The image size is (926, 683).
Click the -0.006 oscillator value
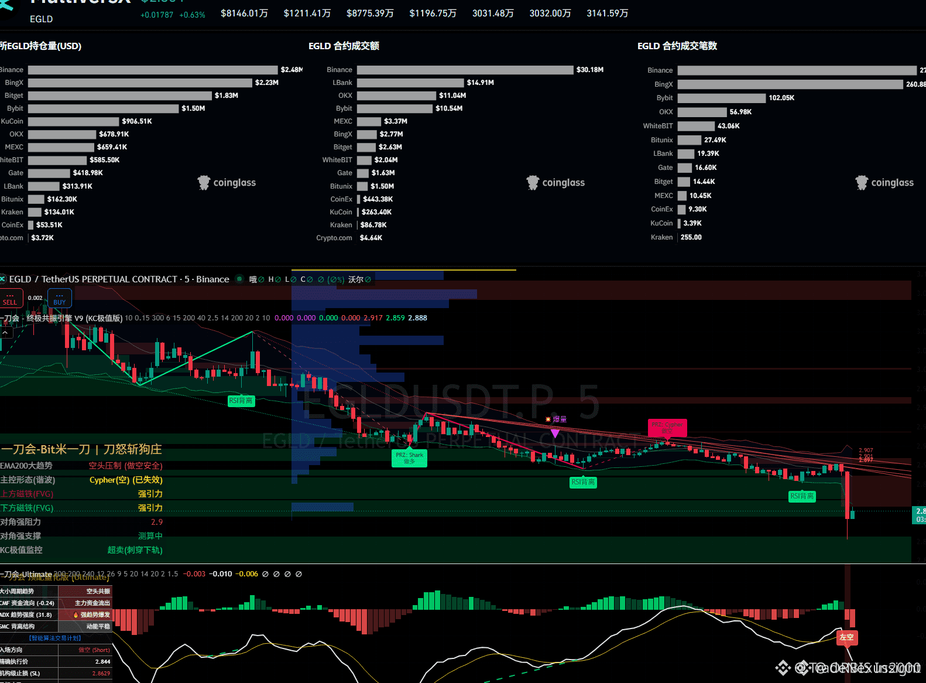point(246,574)
